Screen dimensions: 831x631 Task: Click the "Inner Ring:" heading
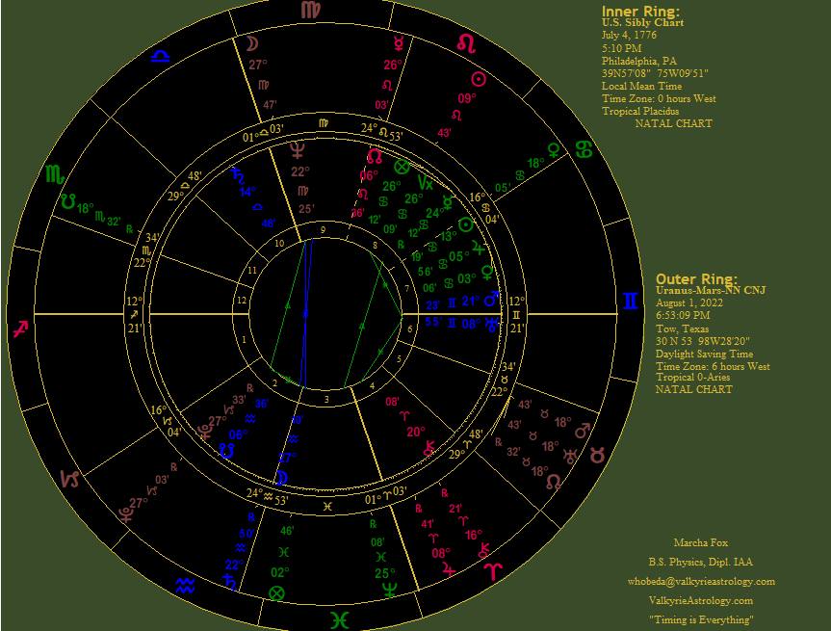click(640, 11)
